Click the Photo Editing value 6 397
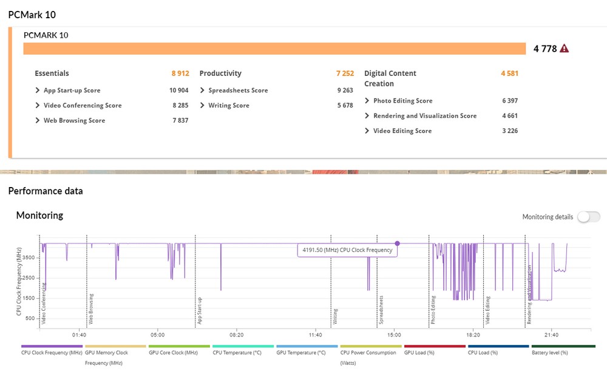The height and width of the screenshot is (371, 607). (510, 101)
